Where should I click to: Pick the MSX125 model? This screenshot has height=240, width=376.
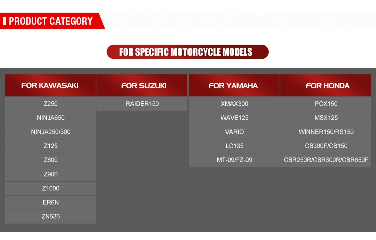point(326,118)
